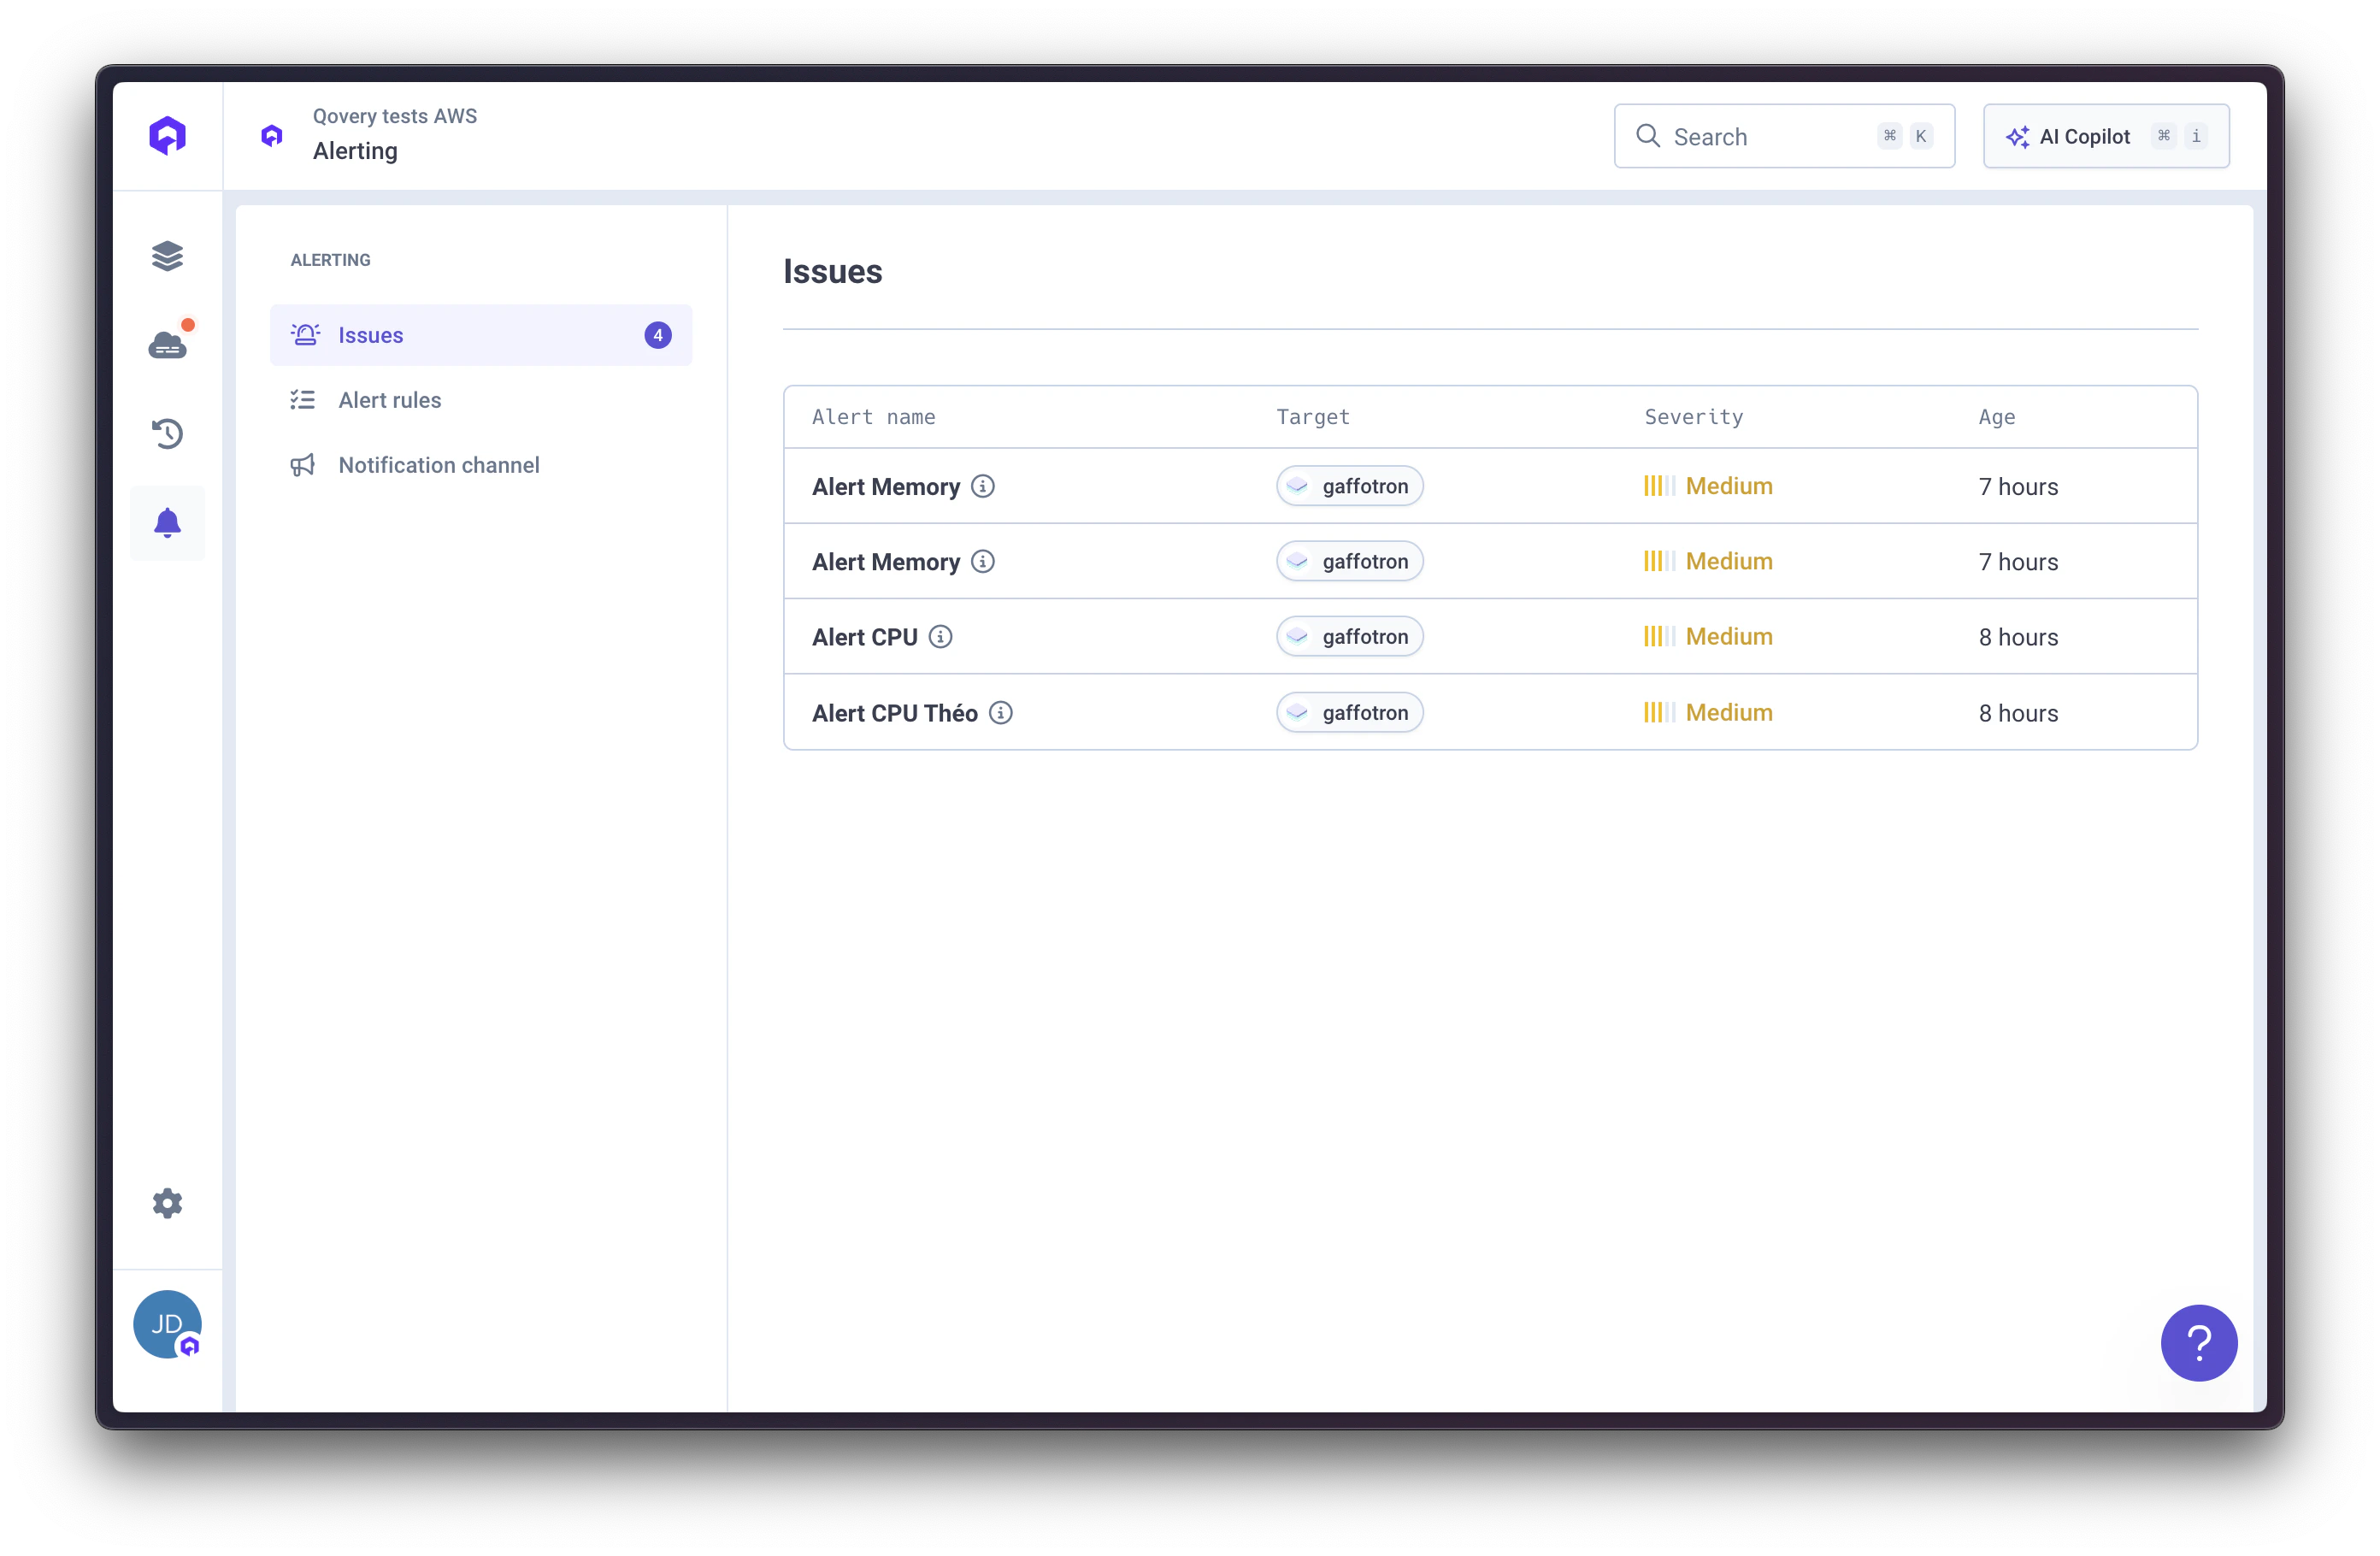Click the Search input field
This screenshot has height=1556, width=2380.
(x=1760, y=136)
